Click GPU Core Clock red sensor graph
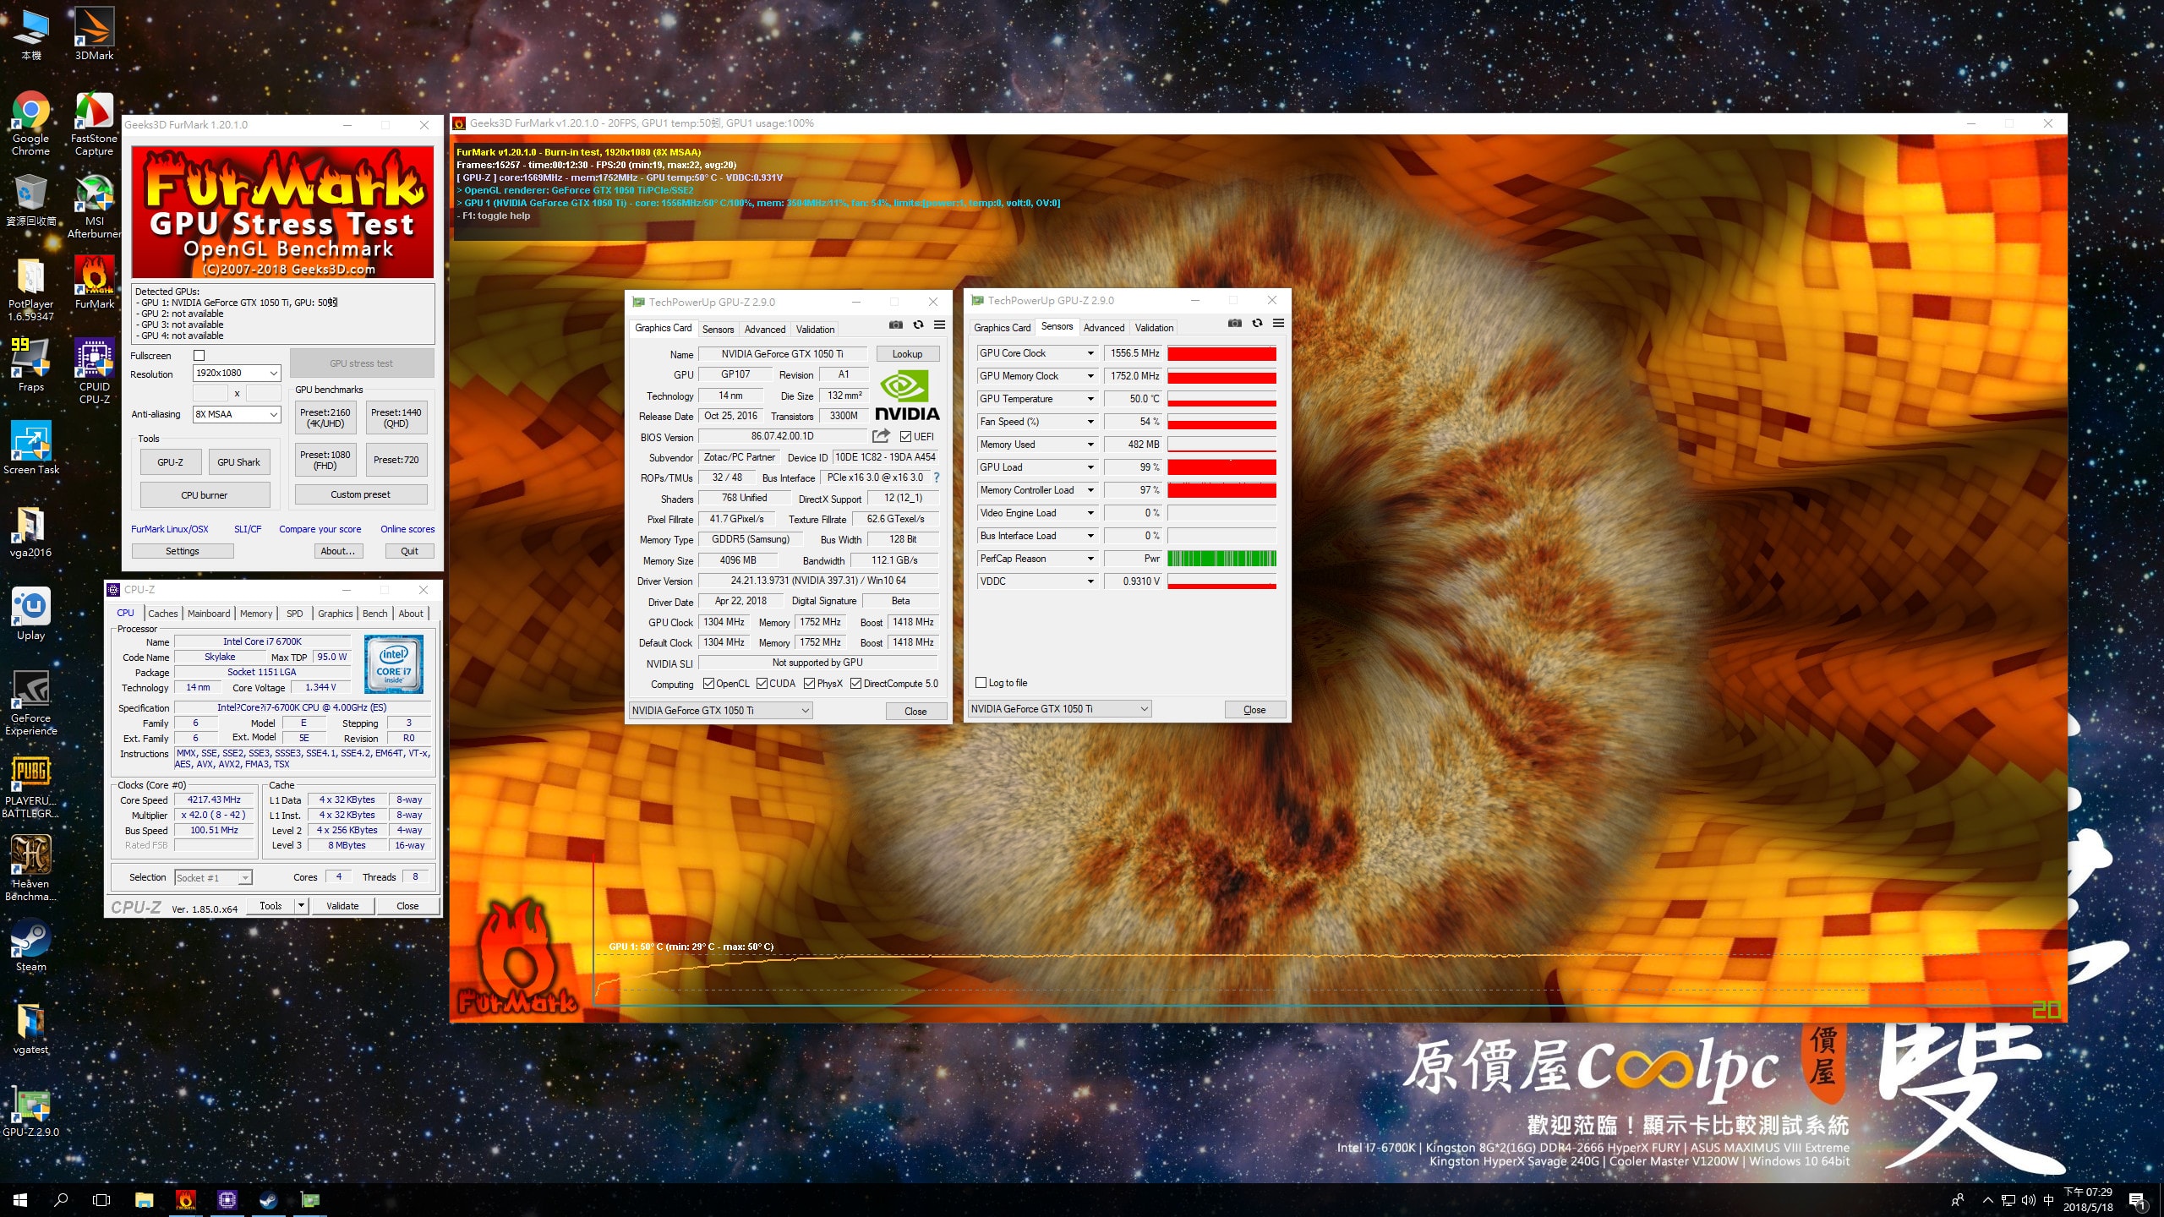The height and width of the screenshot is (1217, 2164). 1221,353
